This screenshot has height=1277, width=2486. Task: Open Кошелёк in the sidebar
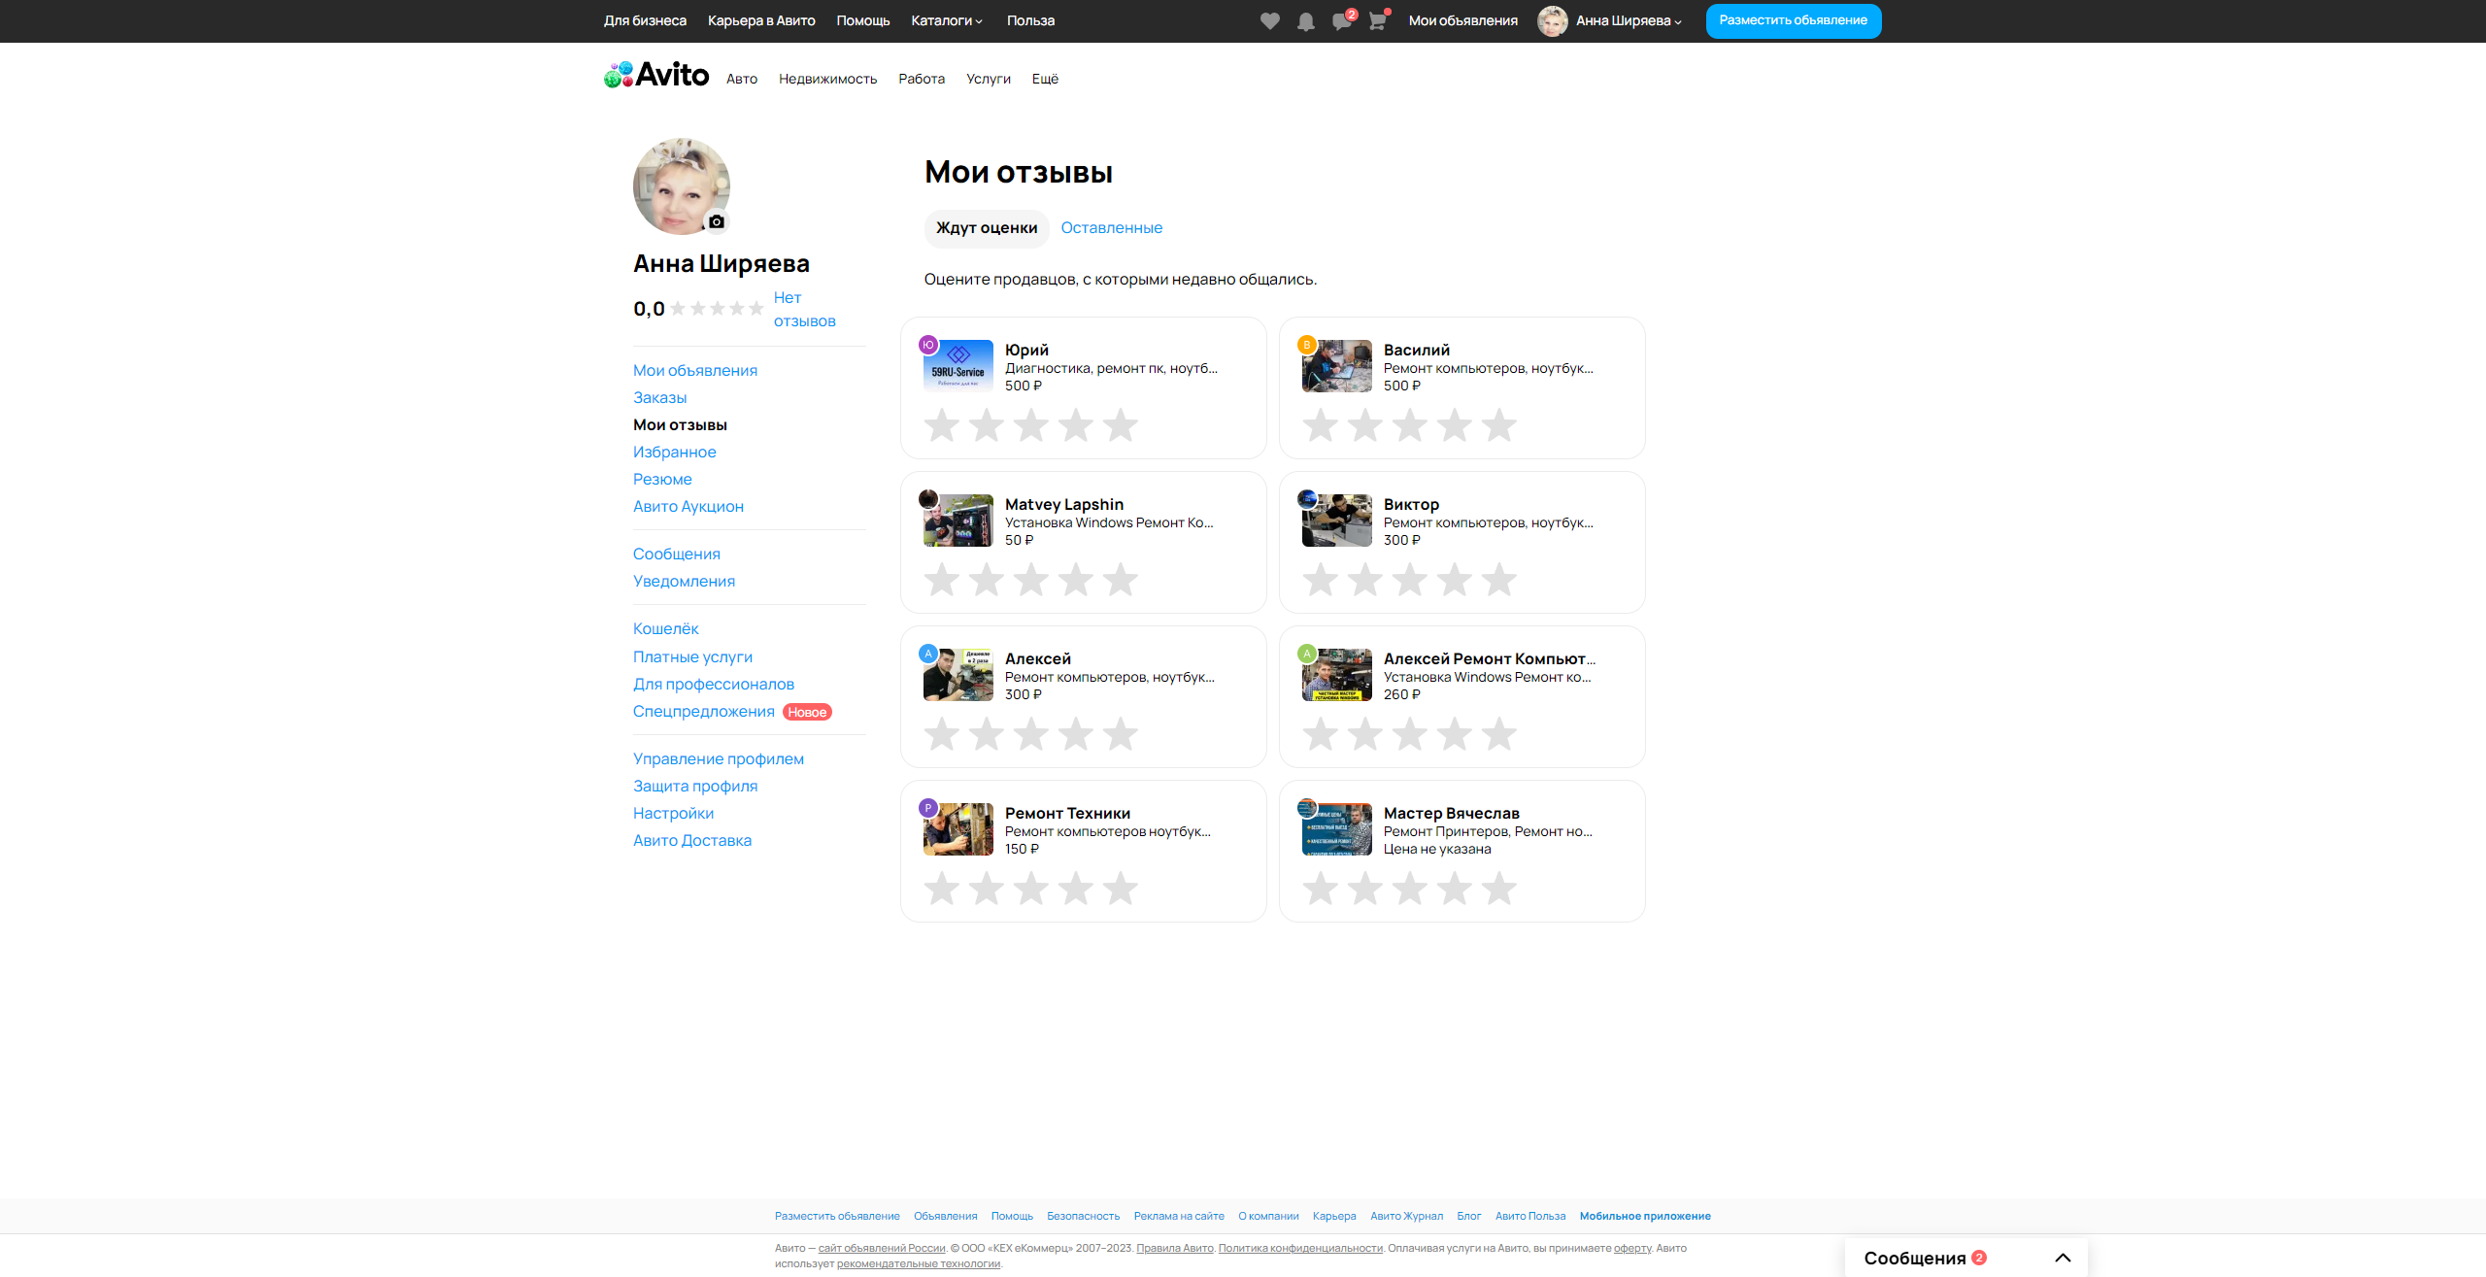(665, 629)
